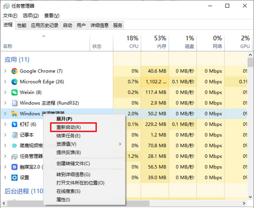Expand the 记事本 process row
This screenshot has width=254, height=208.
[5, 135]
